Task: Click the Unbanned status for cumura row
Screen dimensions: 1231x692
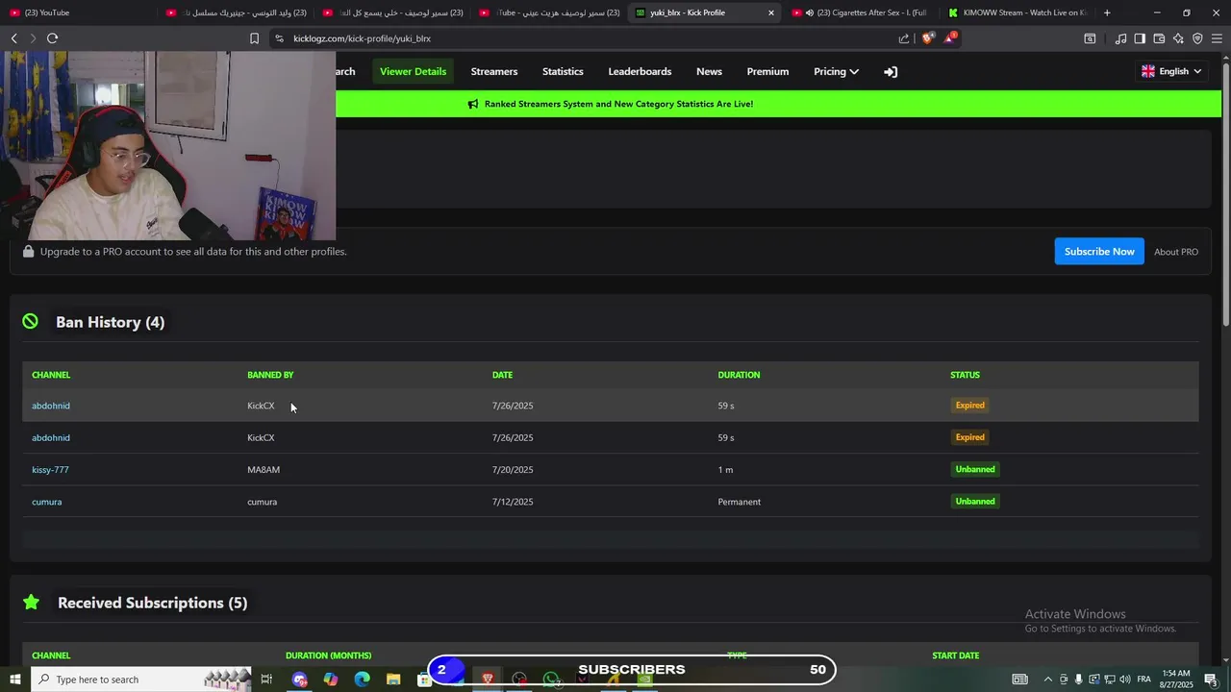Action: [x=974, y=501]
